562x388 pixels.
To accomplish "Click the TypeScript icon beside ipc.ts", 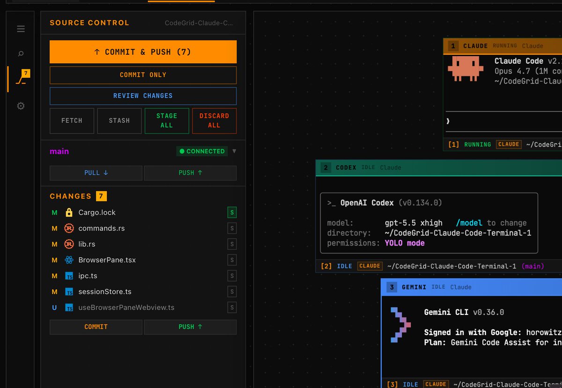I will coord(69,276).
